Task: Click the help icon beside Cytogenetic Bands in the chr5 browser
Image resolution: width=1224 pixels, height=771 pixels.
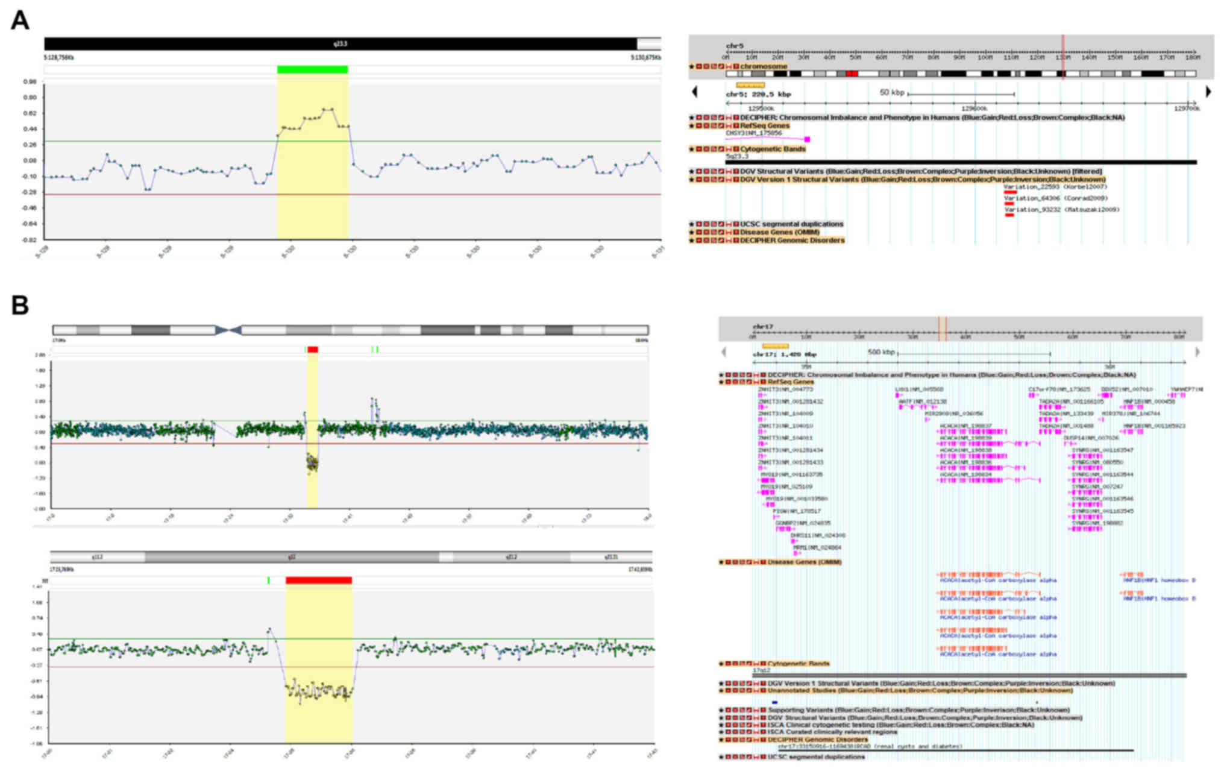Action: point(736,149)
